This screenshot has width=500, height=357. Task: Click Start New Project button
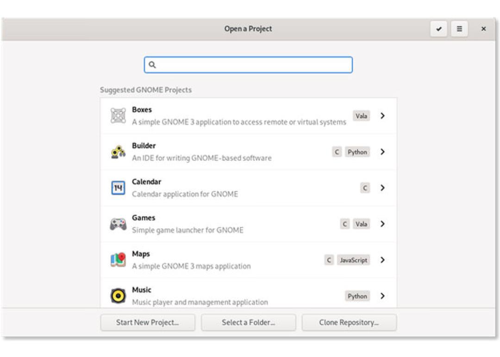(x=148, y=323)
